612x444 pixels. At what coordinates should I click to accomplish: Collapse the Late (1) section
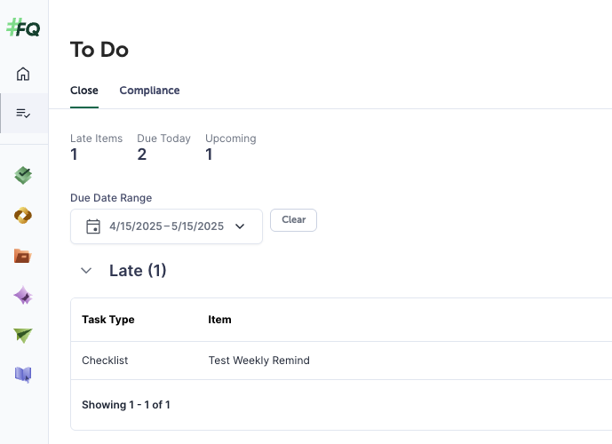(86, 271)
